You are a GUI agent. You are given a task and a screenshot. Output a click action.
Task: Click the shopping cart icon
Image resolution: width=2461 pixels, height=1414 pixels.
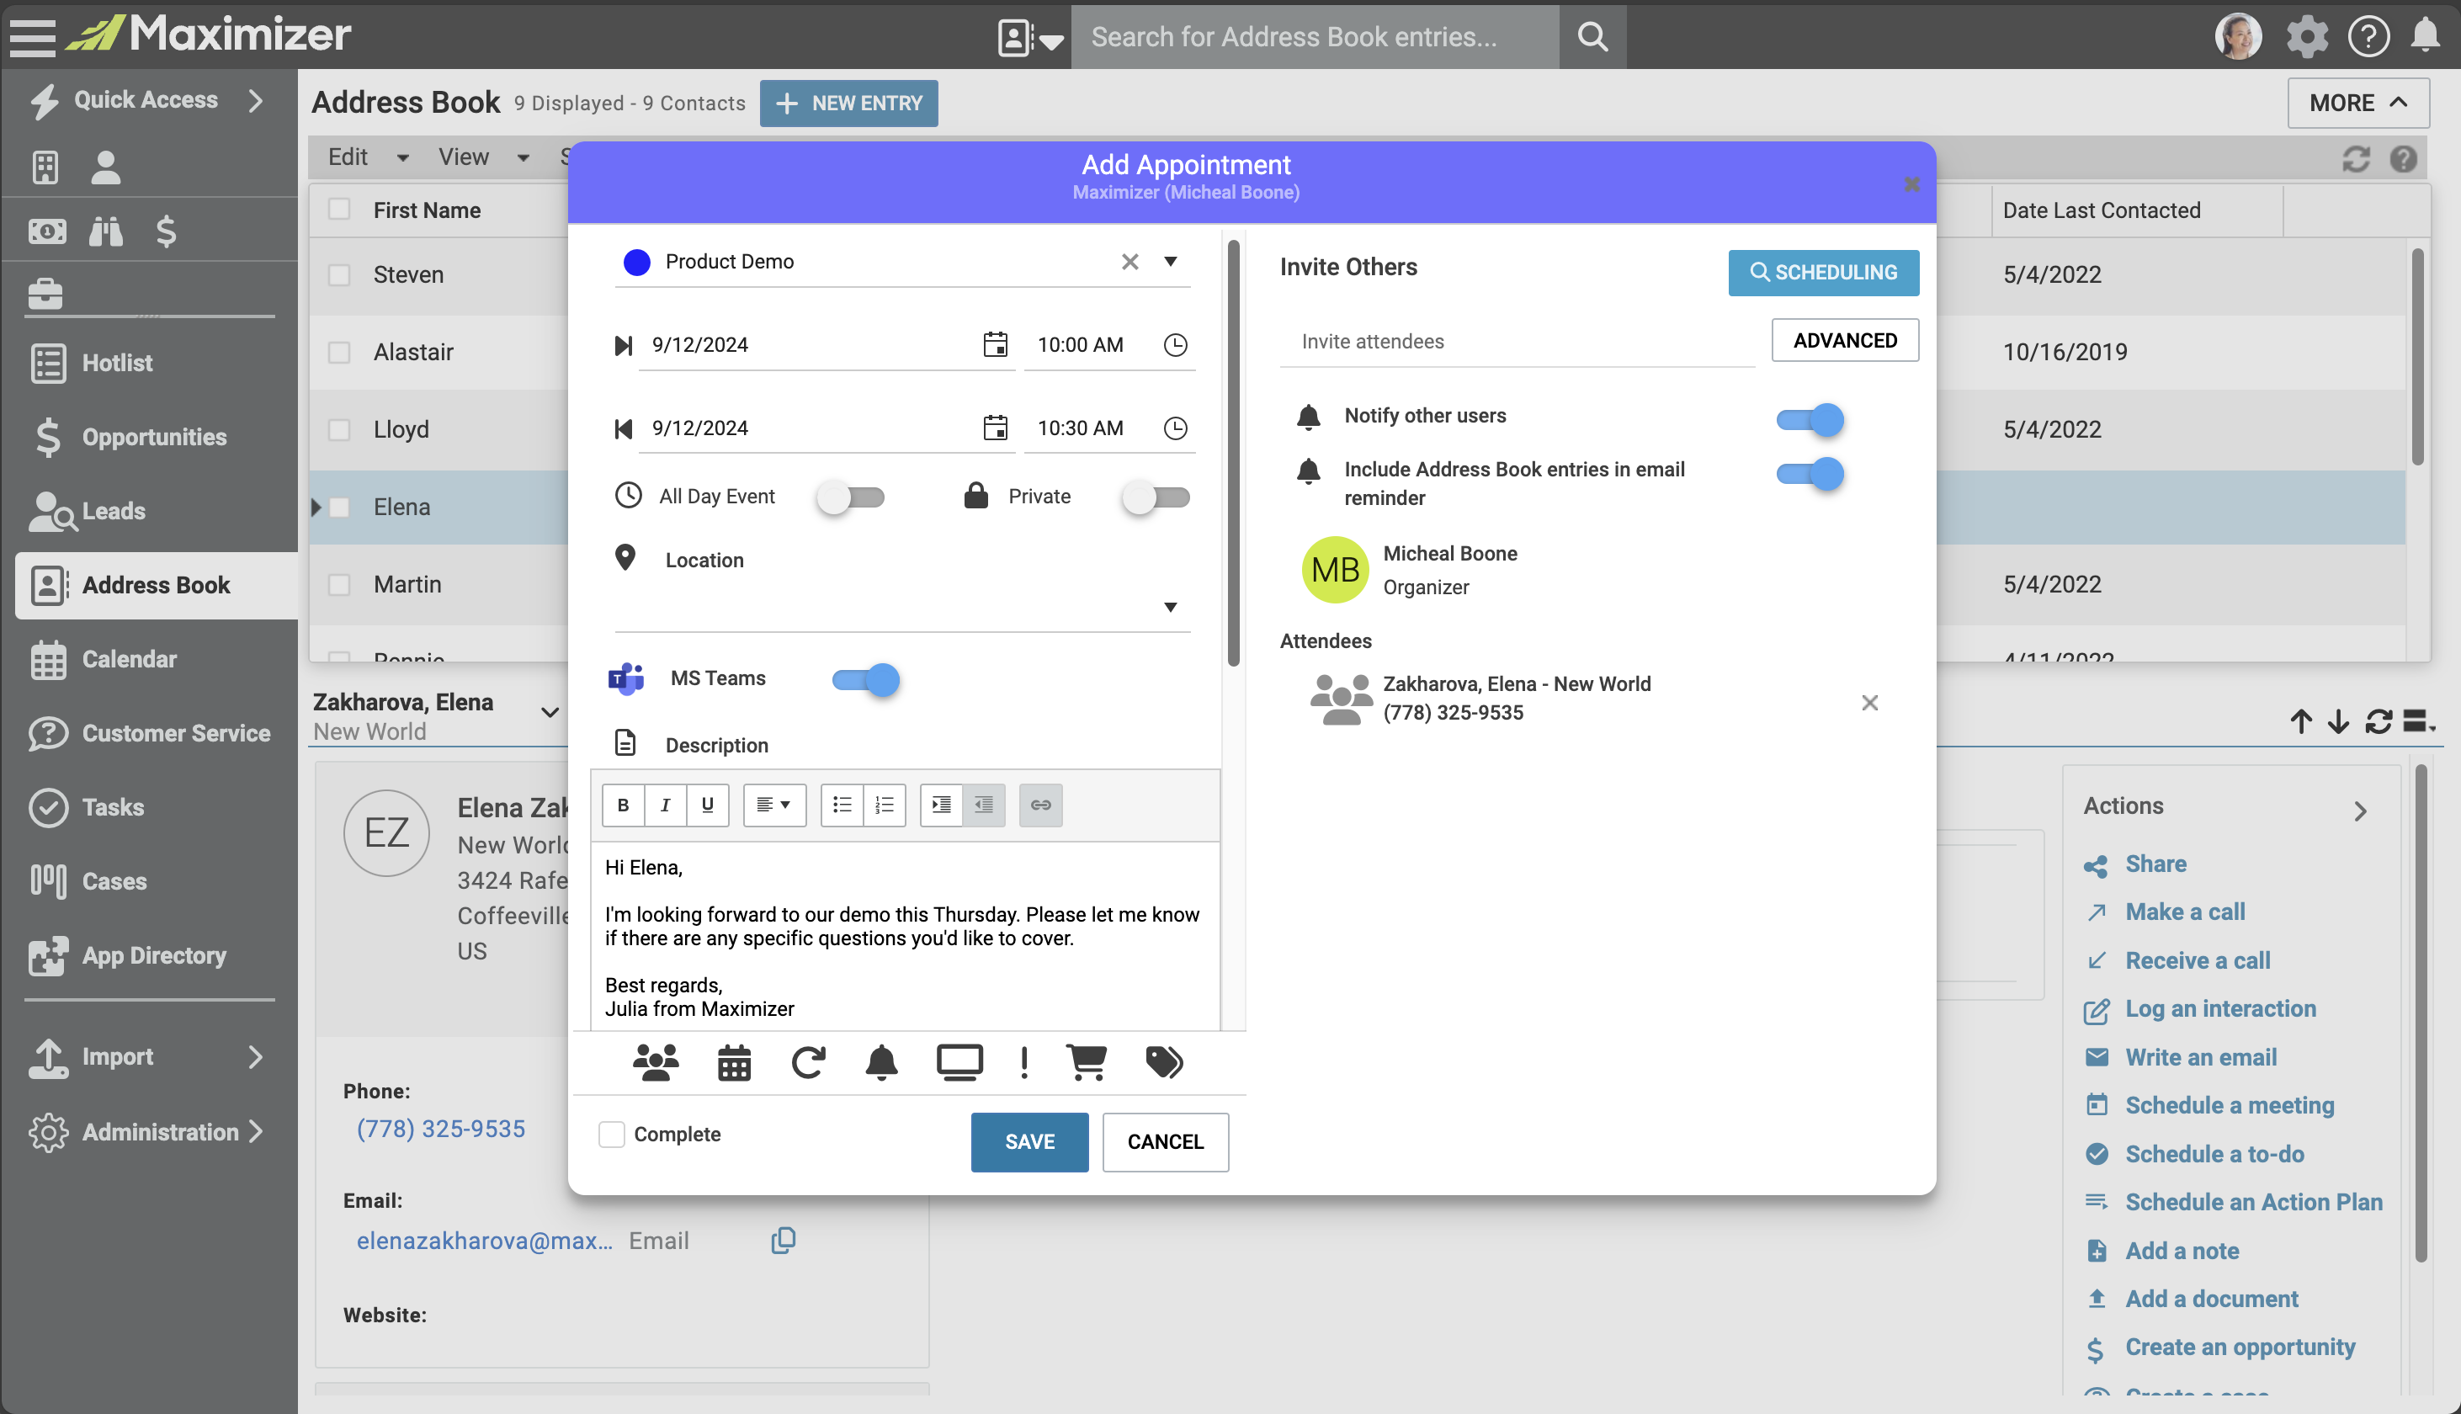pyautogui.click(x=1087, y=1062)
